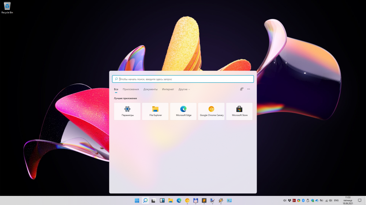Viewport: 366px width, 205px height.
Task: Open the Параметры settings app tile
Action: (x=127, y=111)
